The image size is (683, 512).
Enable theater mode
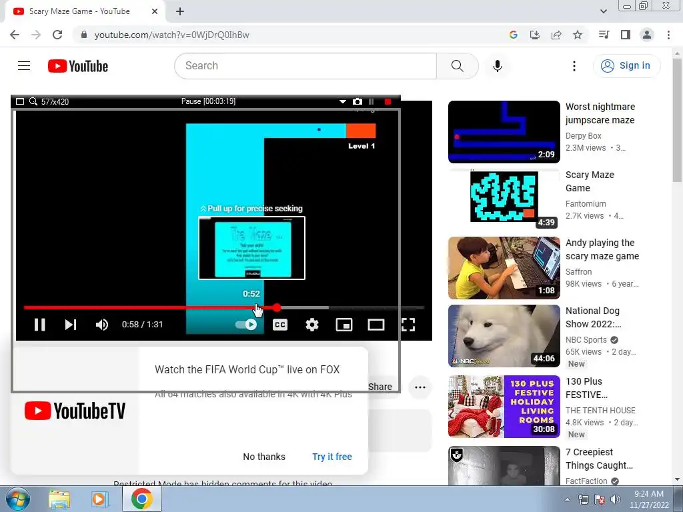pos(376,325)
